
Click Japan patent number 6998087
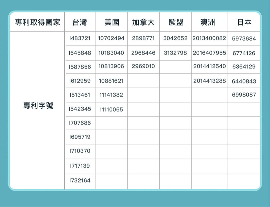point(244,95)
